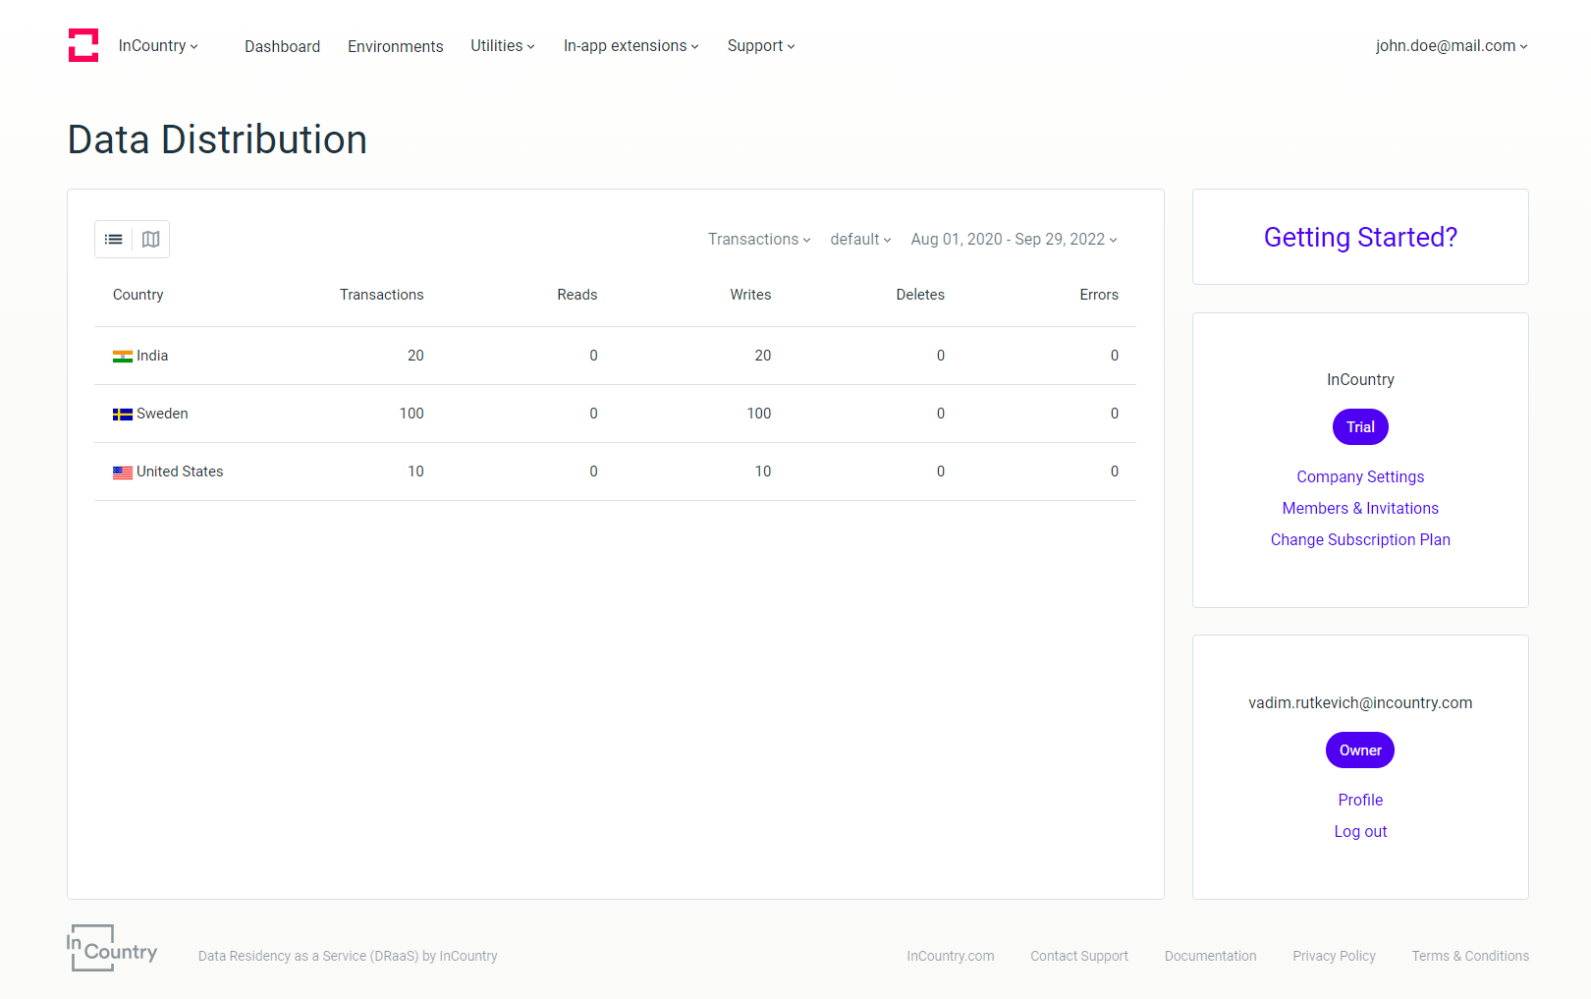The image size is (1591, 999).
Task: Click the InCountry footer logo
Action: [112, 949]
